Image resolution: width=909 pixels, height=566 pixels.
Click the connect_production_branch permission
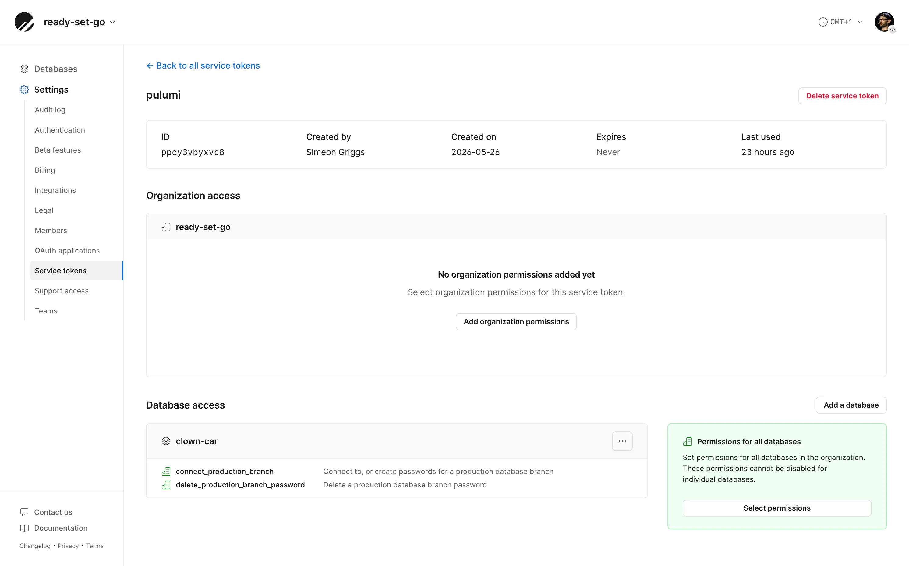[225, 472]
